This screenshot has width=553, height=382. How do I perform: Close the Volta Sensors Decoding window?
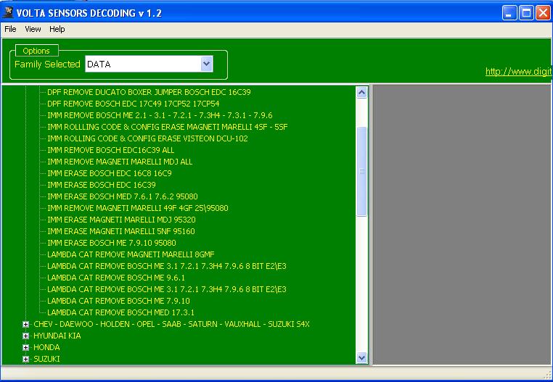[x=543, y=13]
